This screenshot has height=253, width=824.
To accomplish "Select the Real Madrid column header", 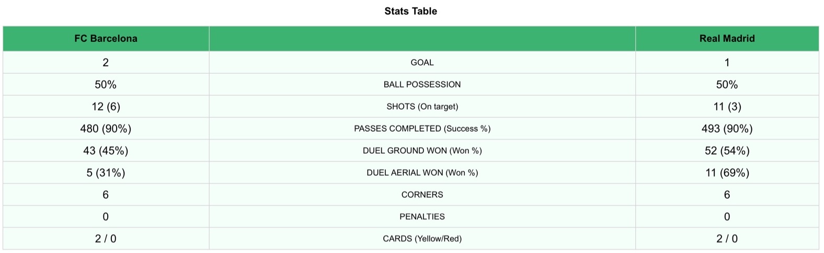I will (x=727, y=38).
